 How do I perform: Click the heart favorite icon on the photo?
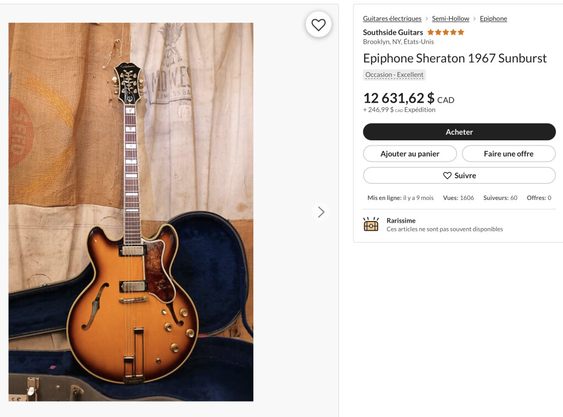coord(318,24)
